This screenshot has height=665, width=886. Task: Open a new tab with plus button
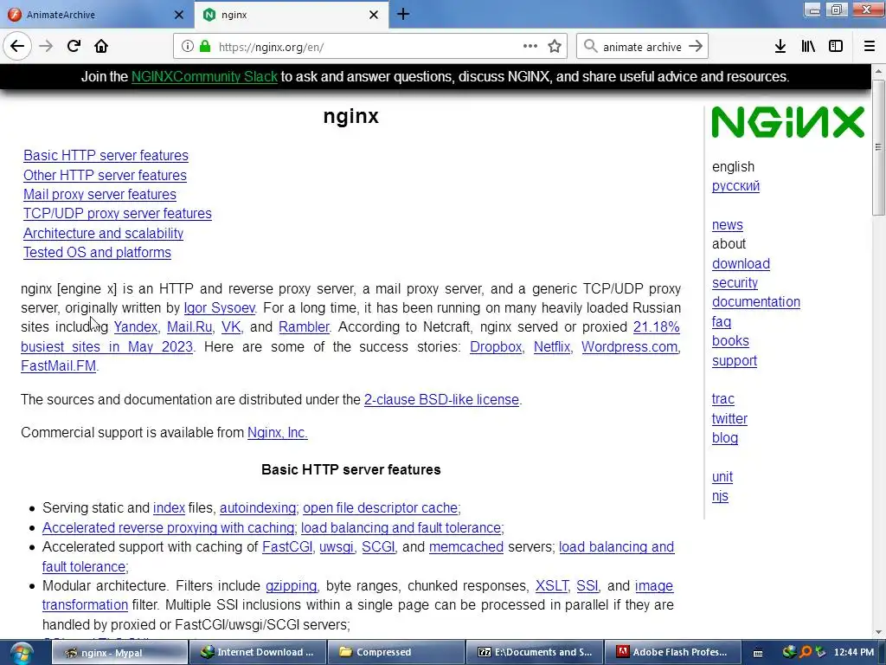(x=403, y=14)
